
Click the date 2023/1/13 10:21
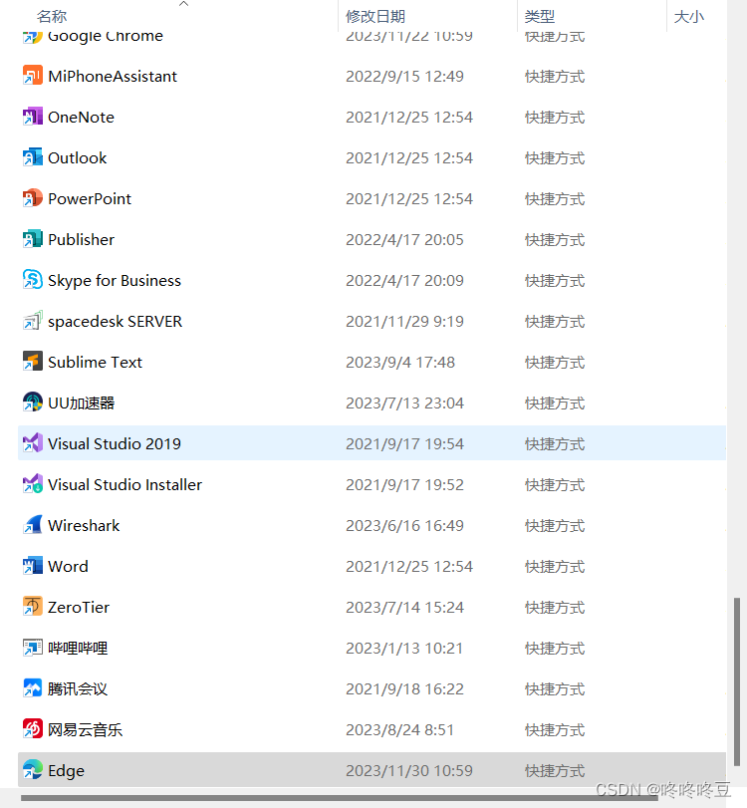point(404,648)
